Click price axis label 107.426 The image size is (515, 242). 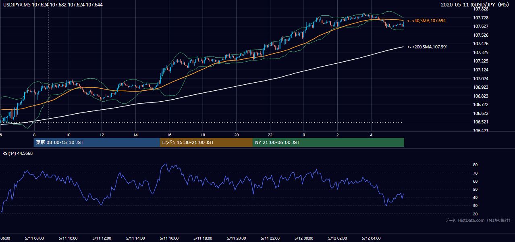[x=480, y=44]
